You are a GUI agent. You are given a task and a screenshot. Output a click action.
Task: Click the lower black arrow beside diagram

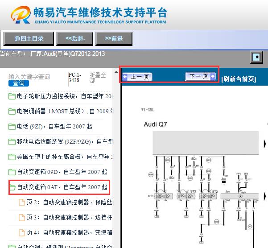tap(265, 196)
